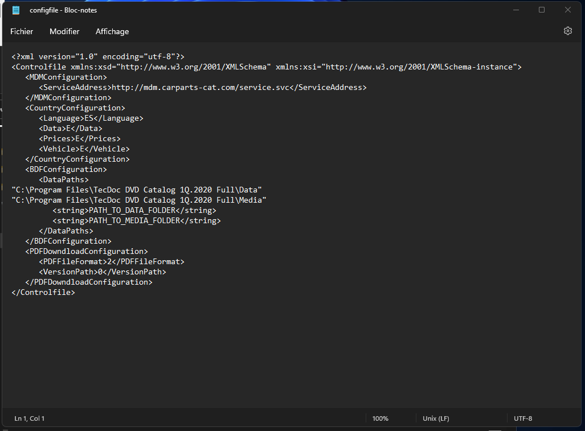Open the Fichier menu
585x431 pixels.
click(x=22, y=32)
